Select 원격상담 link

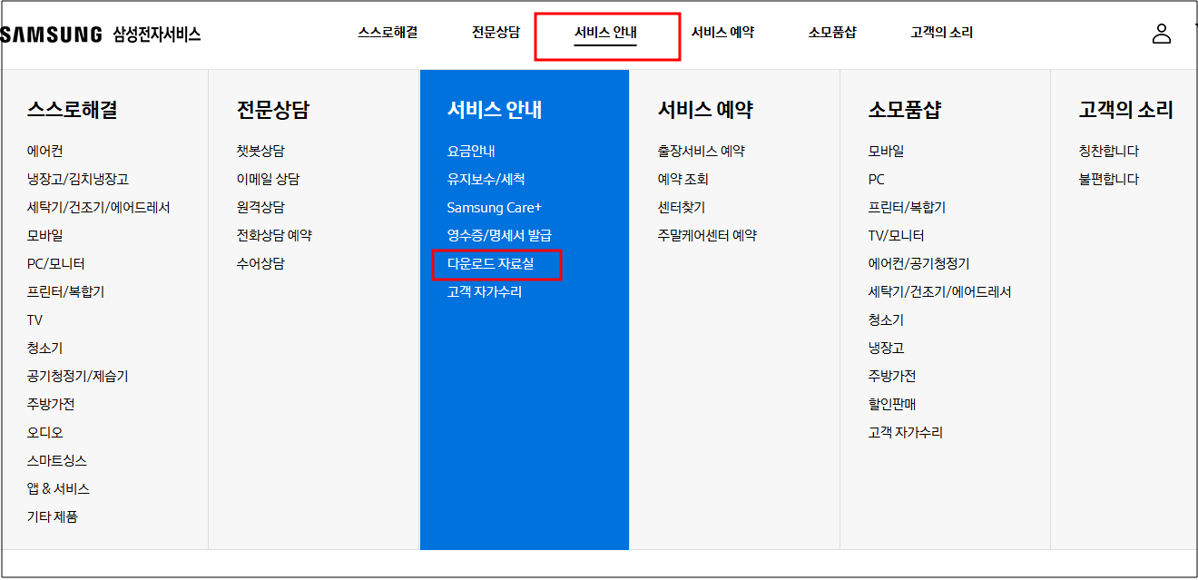[260, 208]
